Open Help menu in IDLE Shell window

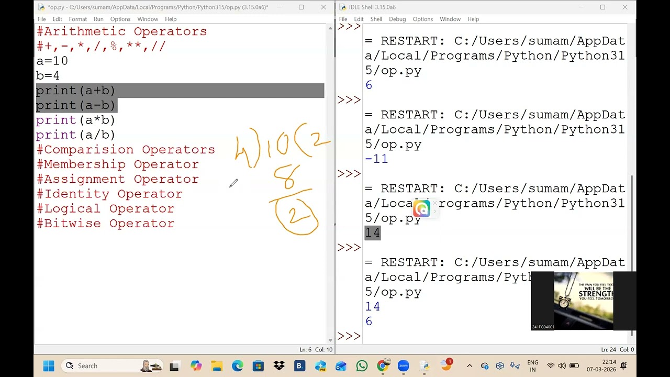[x=473, y=19]
